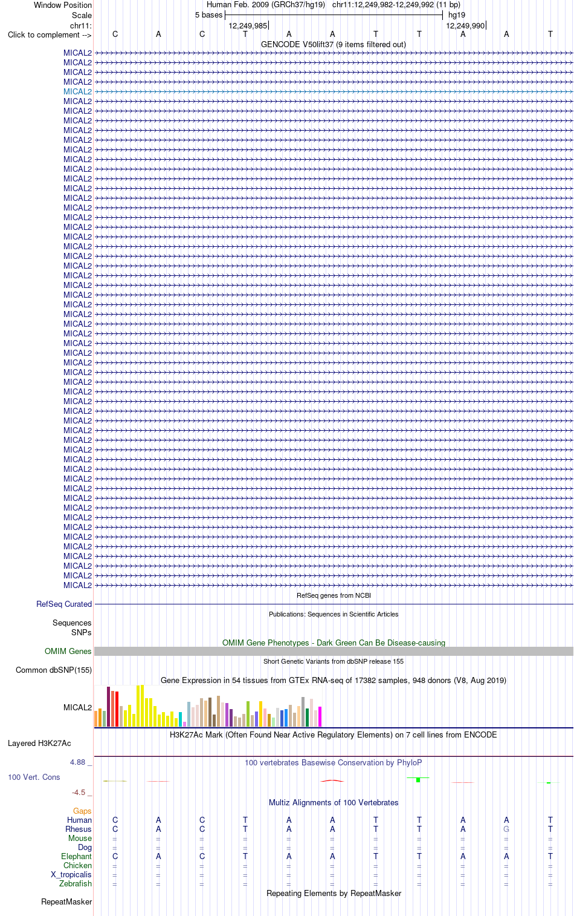Open 'Multiz Alignments of 100 Vertebrates' title
574x916 pixels.
coord(334,802)
